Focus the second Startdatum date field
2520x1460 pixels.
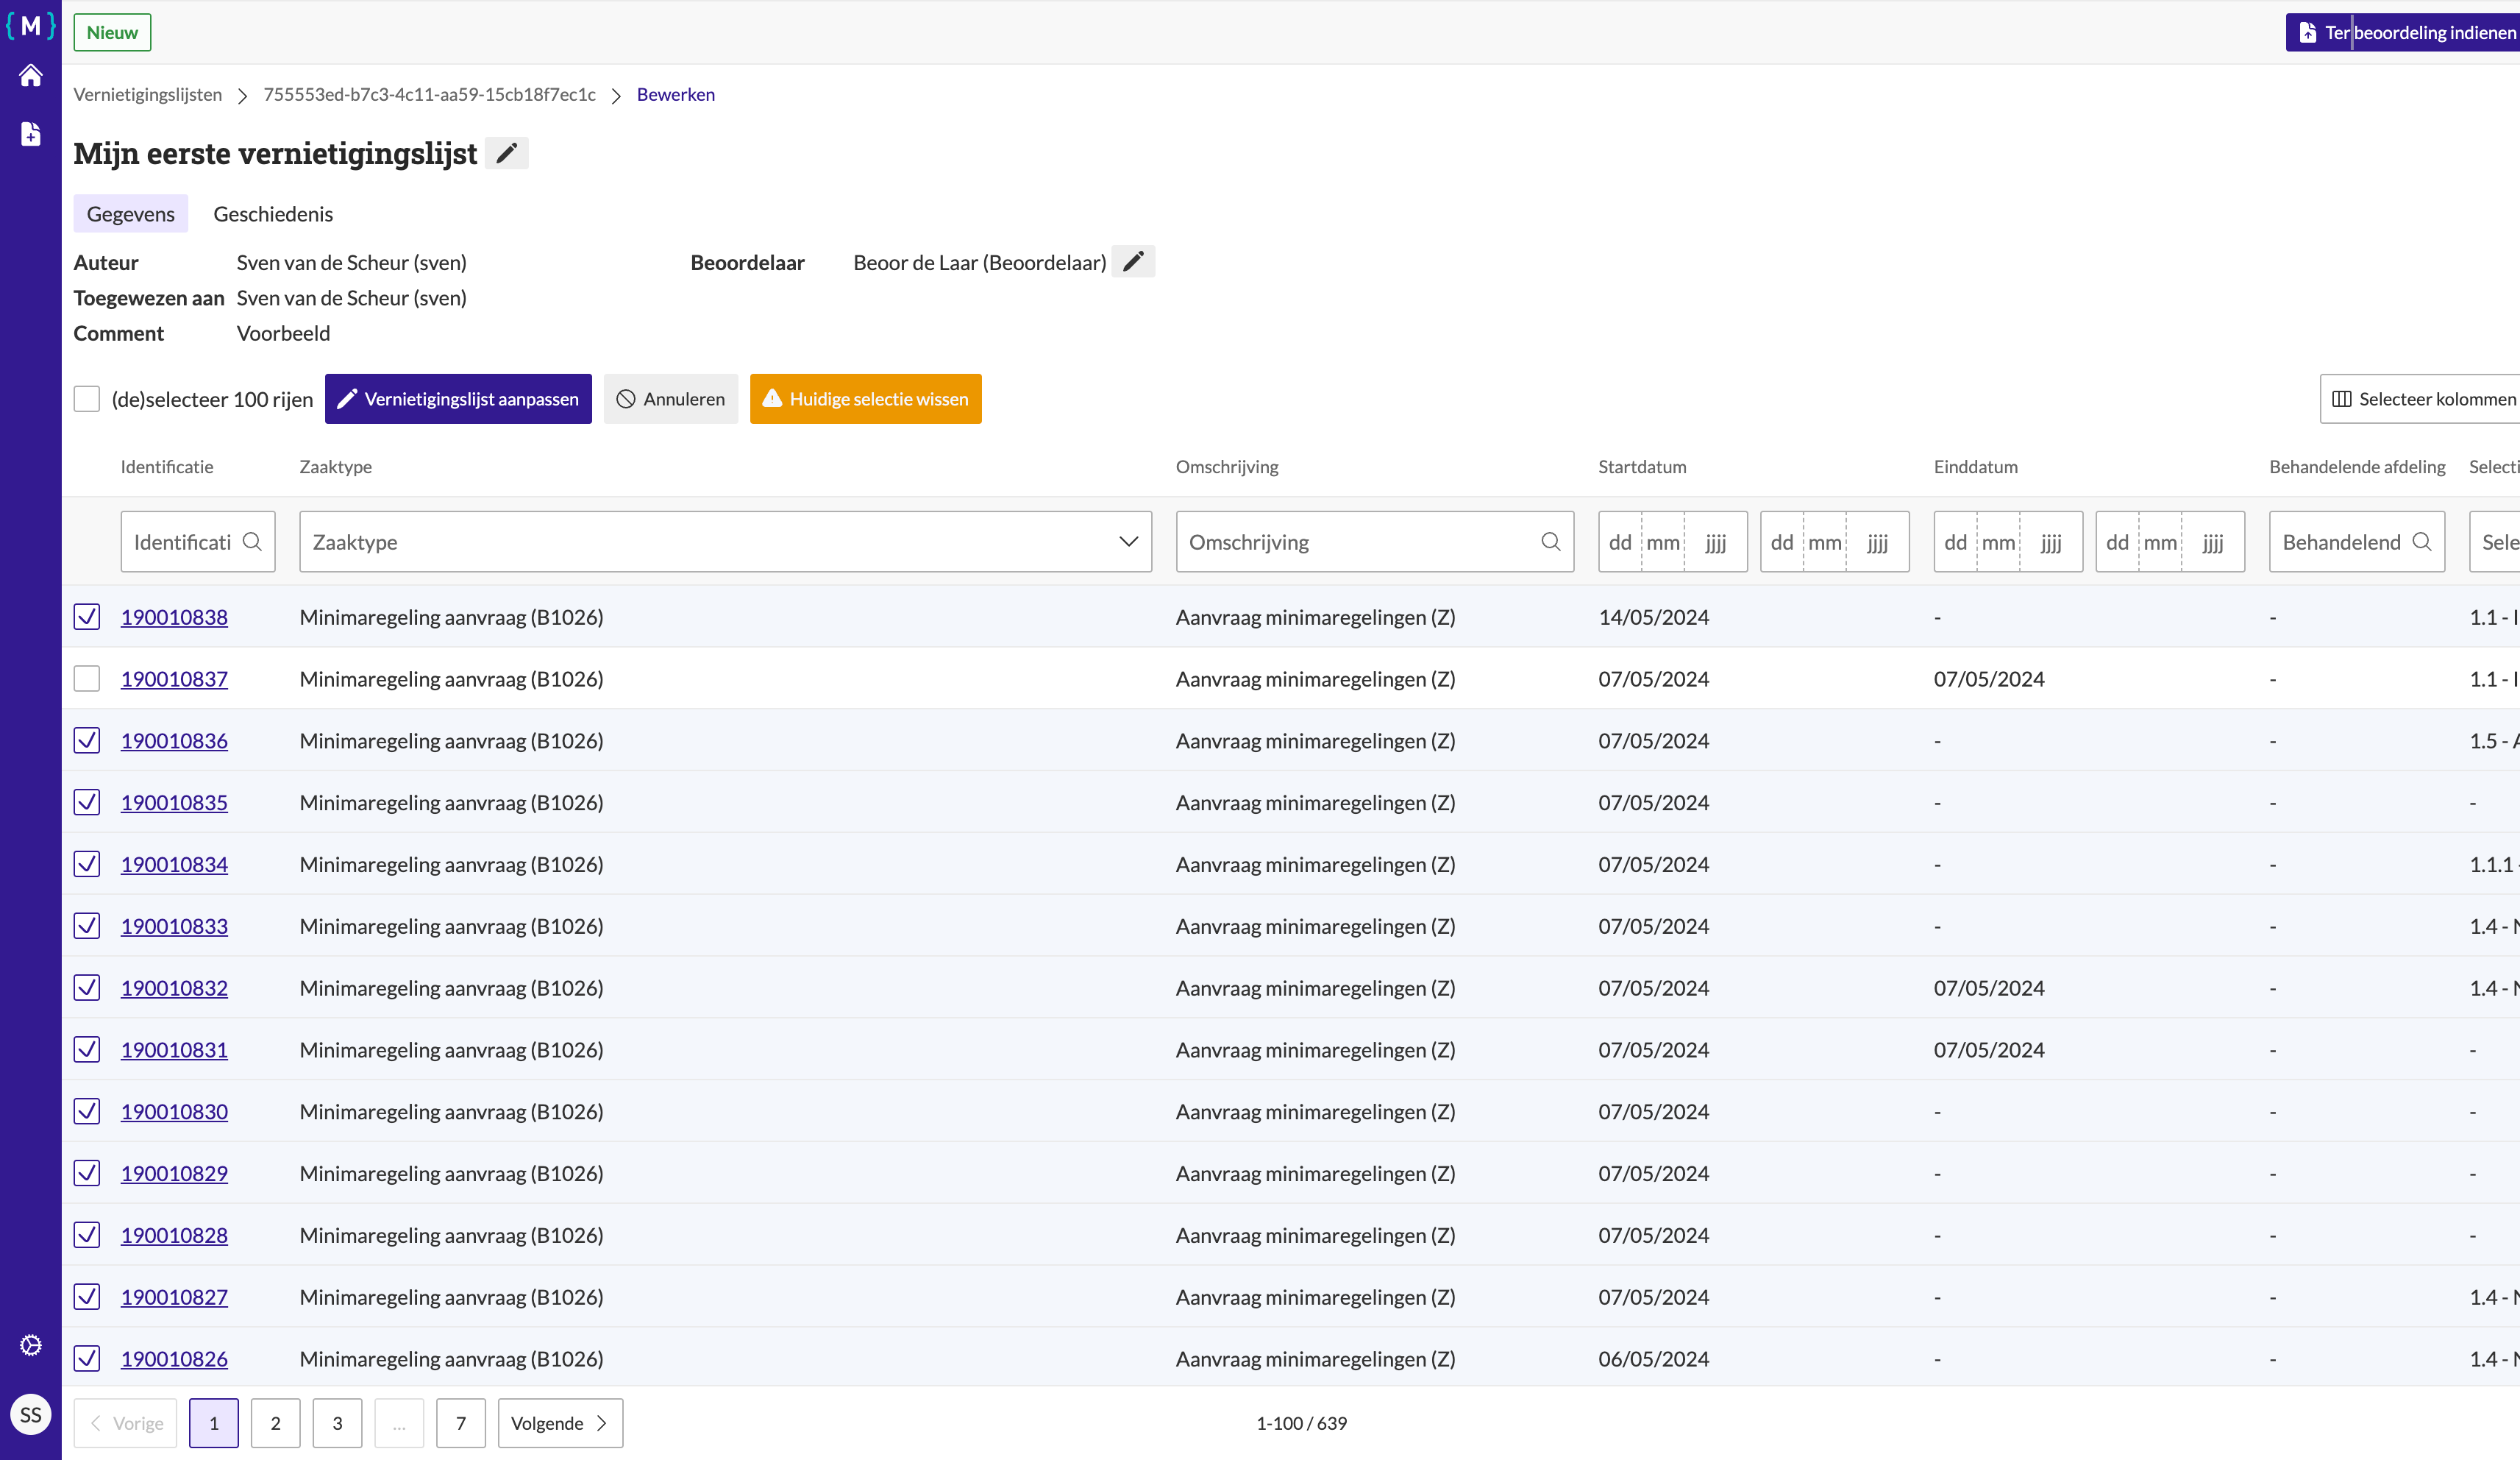coord(1835,542)
